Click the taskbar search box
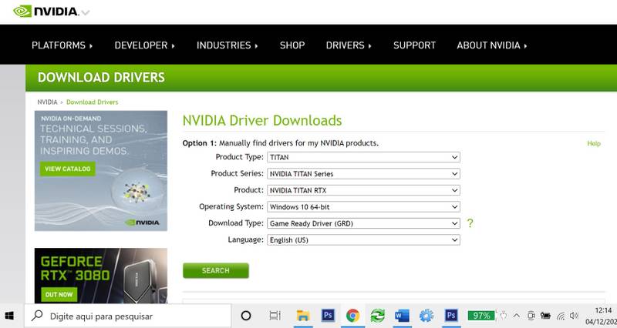617x328 pixels. pyautogui.click(x=128, y=316)
